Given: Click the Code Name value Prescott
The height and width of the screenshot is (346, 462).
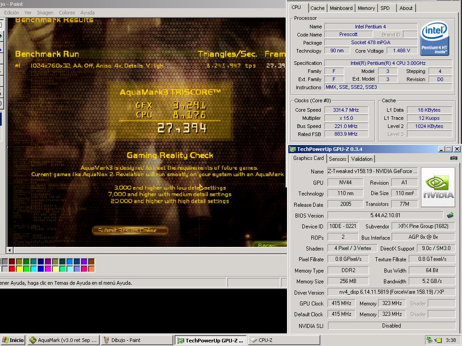Looking at the screenshot, I should [348, 34].
